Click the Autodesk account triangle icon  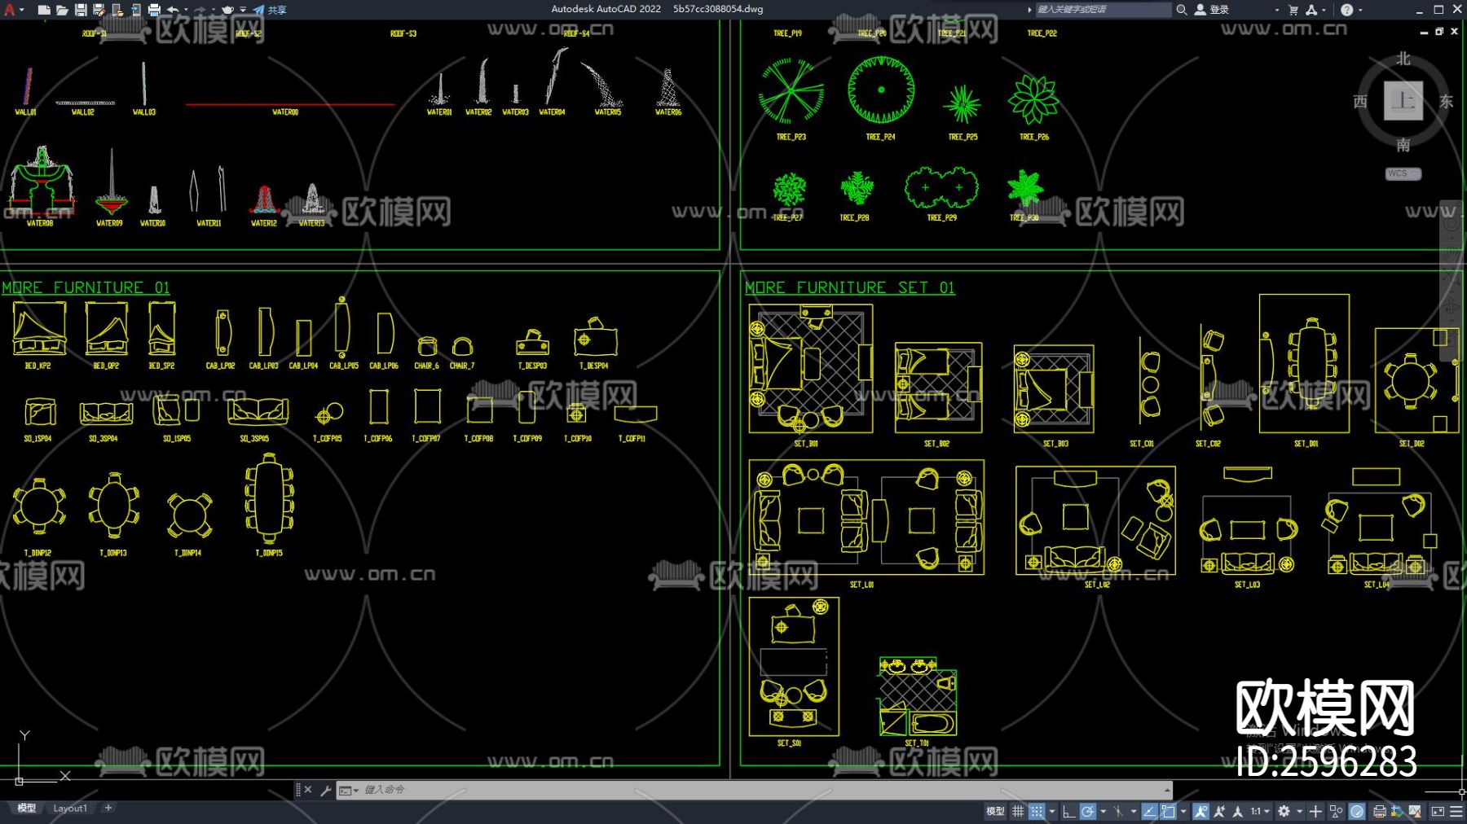[1311, 10]
